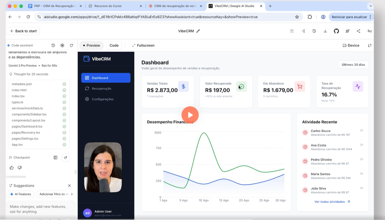Show more suggestions with right chevron
This screenshot has height=220, width=385.
coord(72,194)
